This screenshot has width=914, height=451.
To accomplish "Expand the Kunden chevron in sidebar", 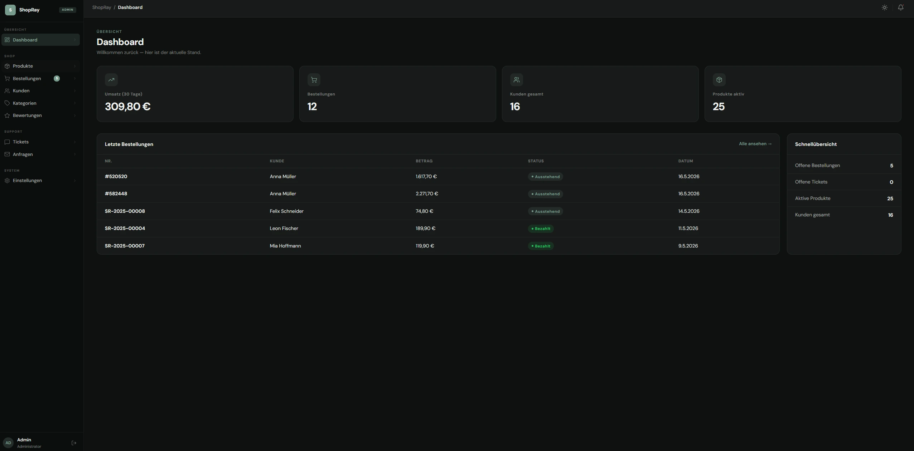I will (x=74, y=91).
